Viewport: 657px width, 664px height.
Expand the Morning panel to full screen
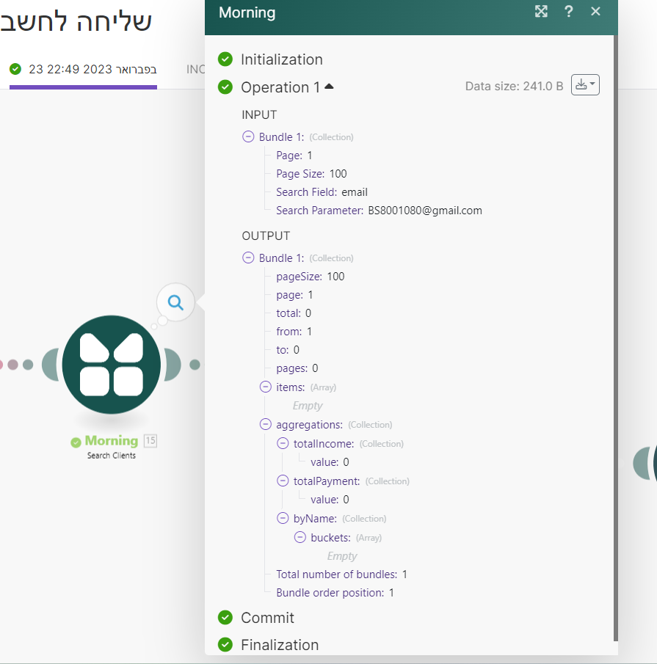click(x=541, y=12)
